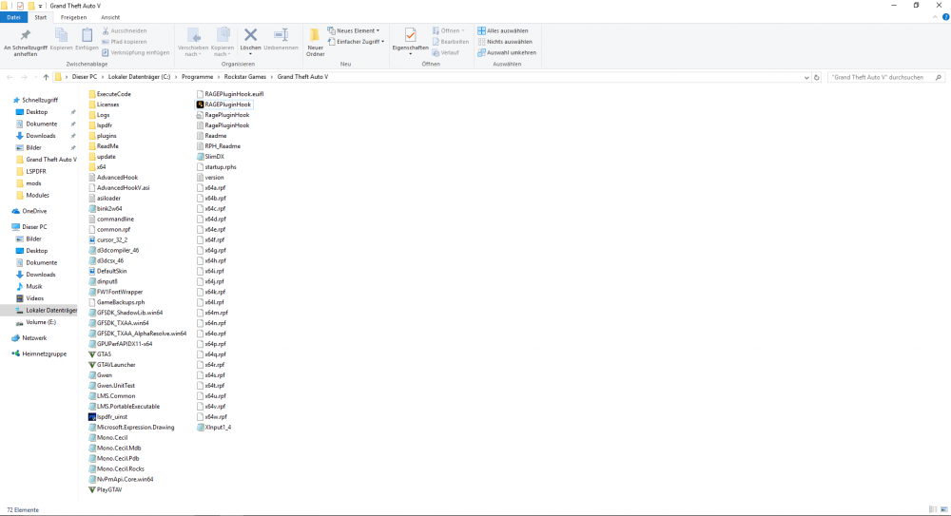Open Netzwerk in navigation pane
The width and height of the screenshot is (951, 516).
pyautogui.click(x=29, y=338)
